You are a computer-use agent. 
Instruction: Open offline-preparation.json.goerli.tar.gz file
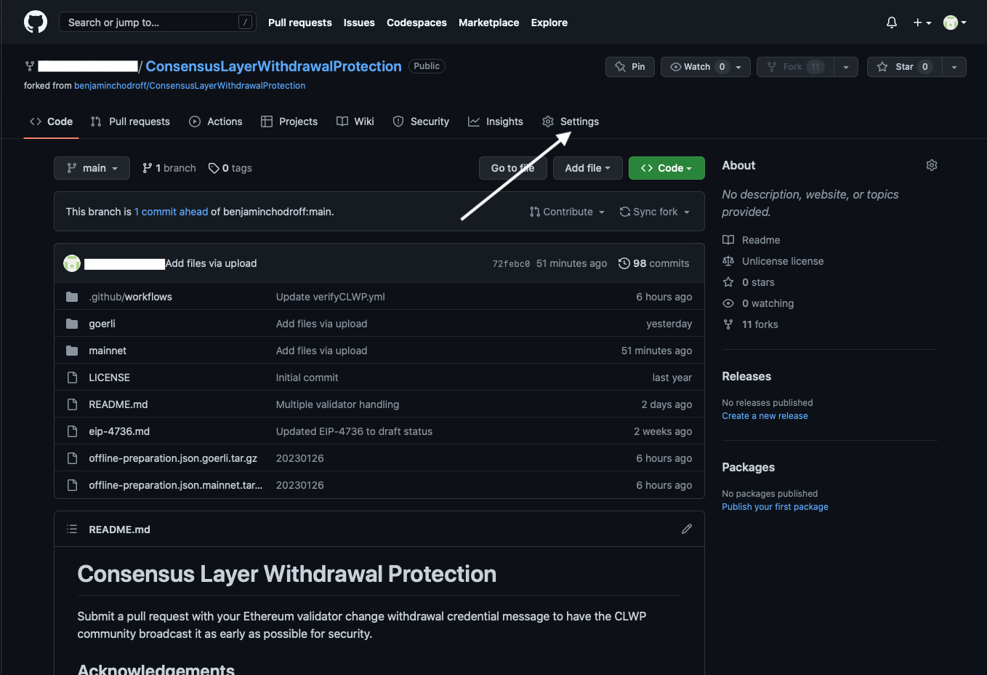click(173, 458)
